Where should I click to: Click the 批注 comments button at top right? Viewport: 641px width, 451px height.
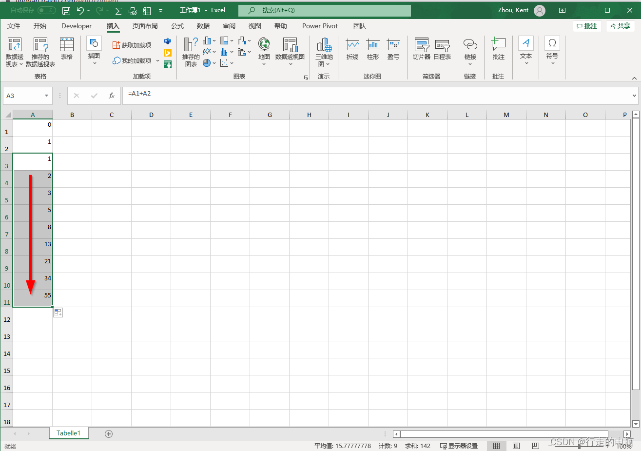pyautogui.click(x=587, y=26)
